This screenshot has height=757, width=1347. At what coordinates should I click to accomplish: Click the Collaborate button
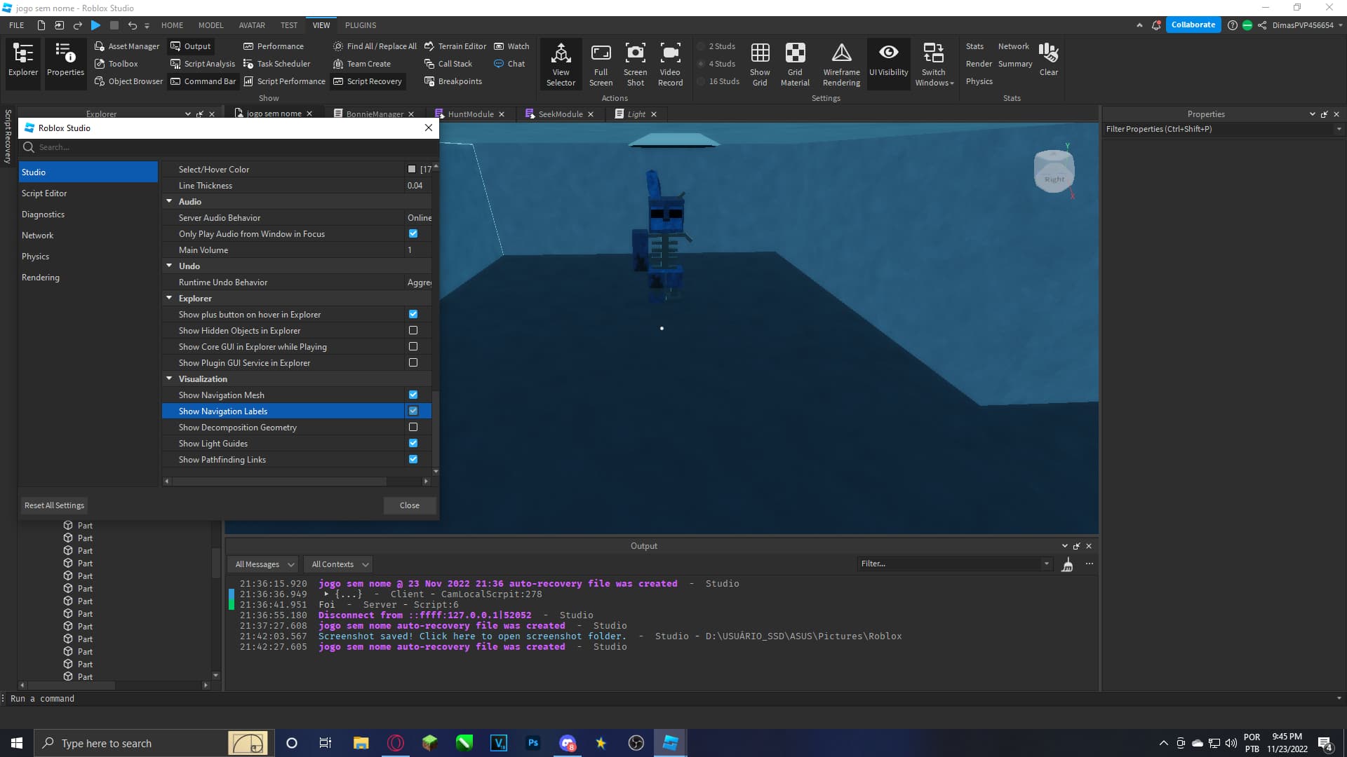[1193, 25]
